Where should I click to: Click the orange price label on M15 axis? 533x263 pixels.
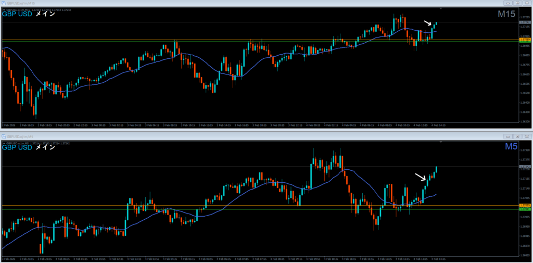pyautogui.click(x=525, y=39)
